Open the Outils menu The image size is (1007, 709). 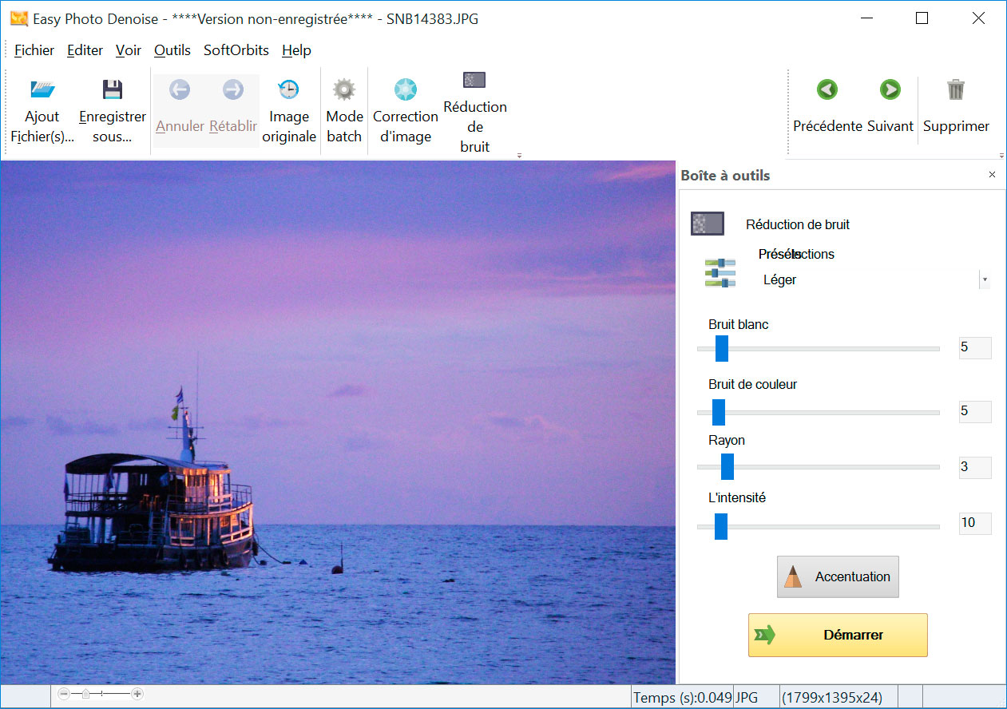(172, 50)
